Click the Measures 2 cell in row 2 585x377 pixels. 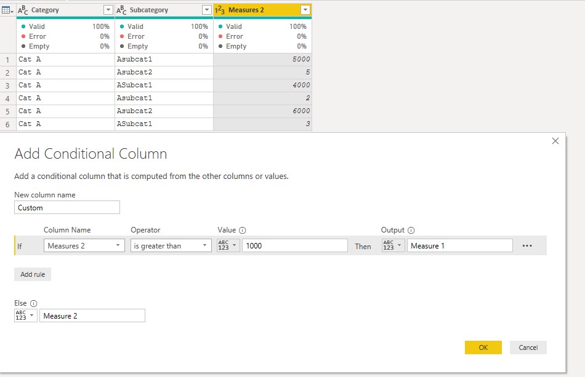(263, 73)
